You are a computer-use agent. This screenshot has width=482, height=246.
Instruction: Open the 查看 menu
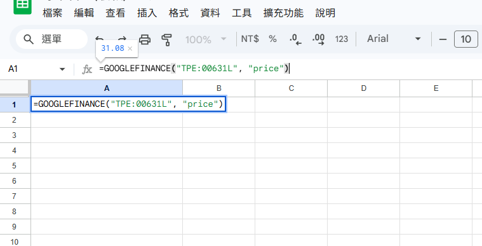[x=116, y=13]
